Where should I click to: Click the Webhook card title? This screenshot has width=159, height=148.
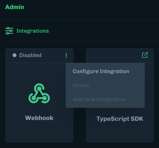[39, 118]
